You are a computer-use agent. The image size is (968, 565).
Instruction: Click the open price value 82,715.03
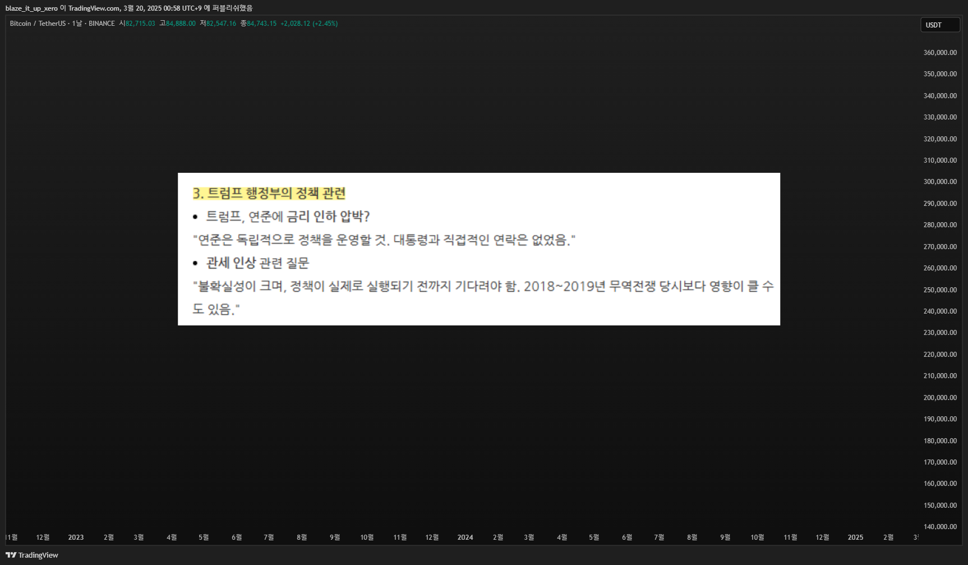point(140,24)
